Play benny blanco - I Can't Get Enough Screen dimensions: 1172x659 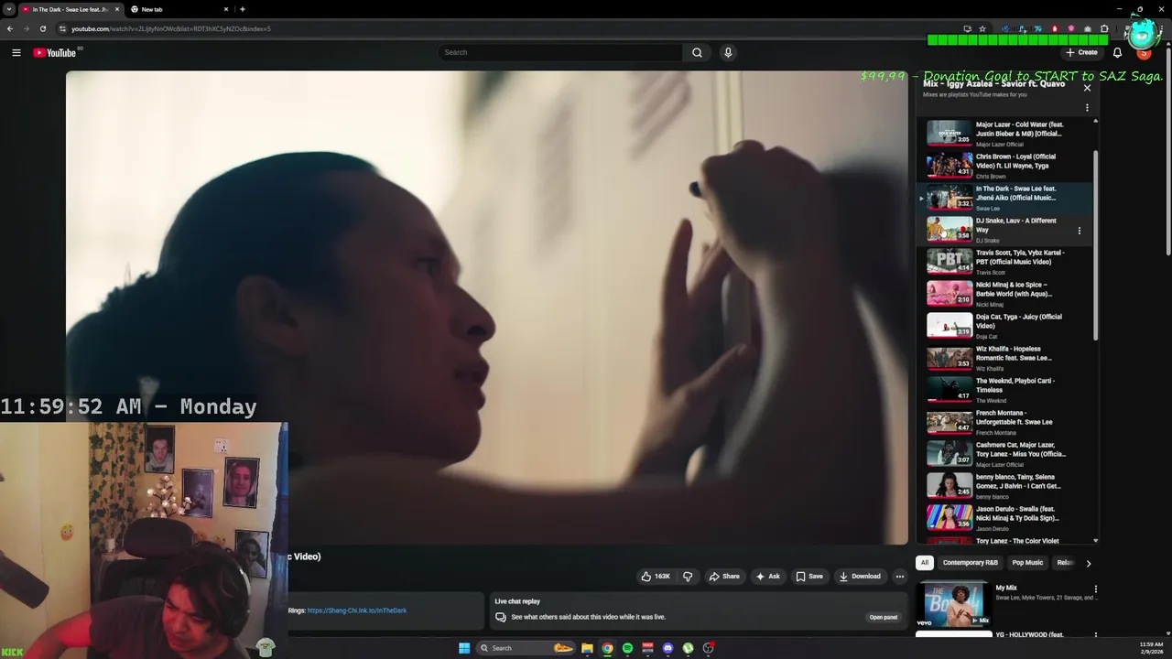click(x=1005, y=486)
